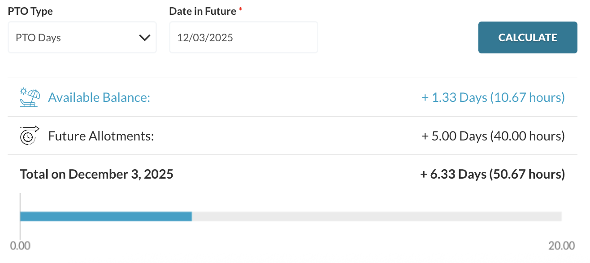Expand the PTO Type dropdown chevron

point(144,38)
